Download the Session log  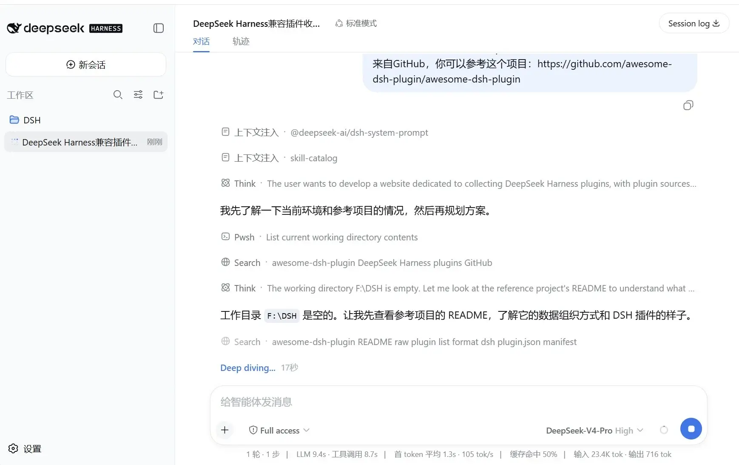(x=694, y=23)
